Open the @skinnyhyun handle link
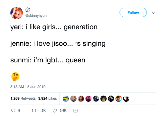The image size is (165, 116). (x=36, y=15)
